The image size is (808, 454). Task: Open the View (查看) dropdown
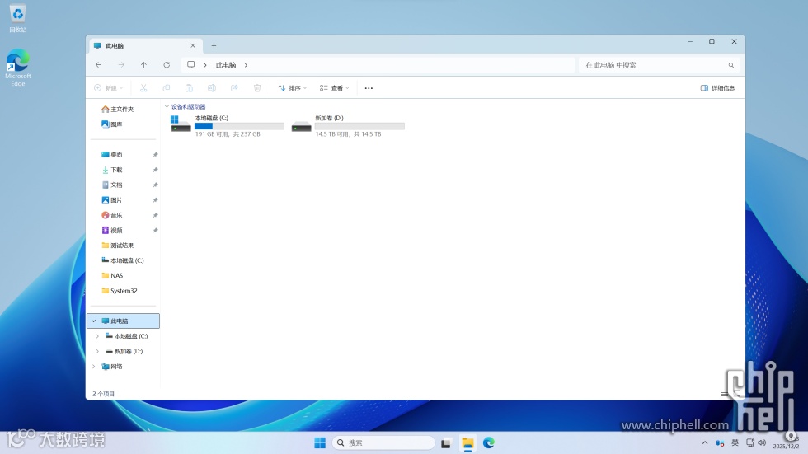pyautogui.click(x=334, y=88)
